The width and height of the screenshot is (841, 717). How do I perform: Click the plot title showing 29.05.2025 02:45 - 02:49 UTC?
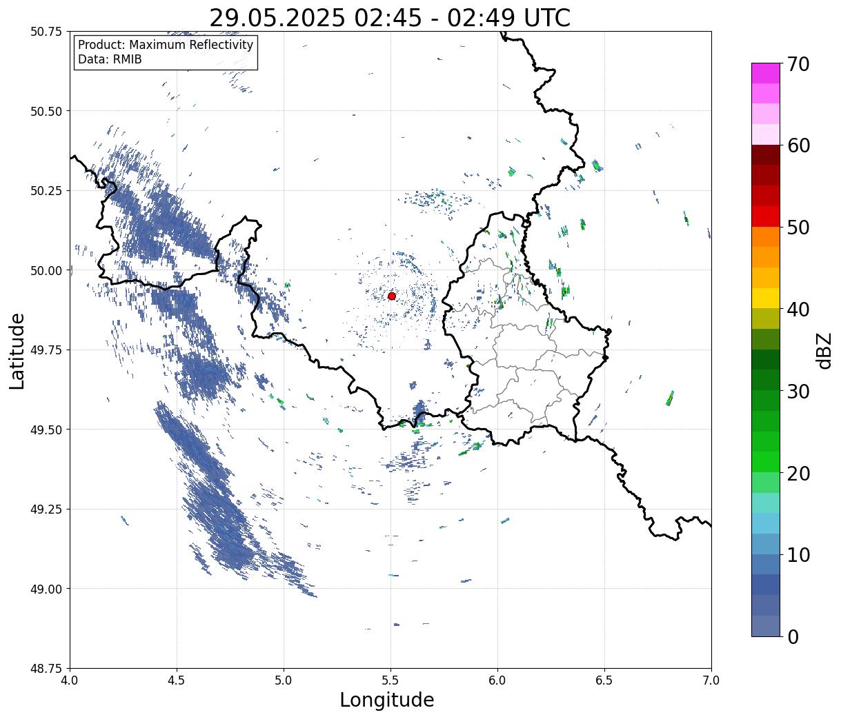click(x=390, y=17)
